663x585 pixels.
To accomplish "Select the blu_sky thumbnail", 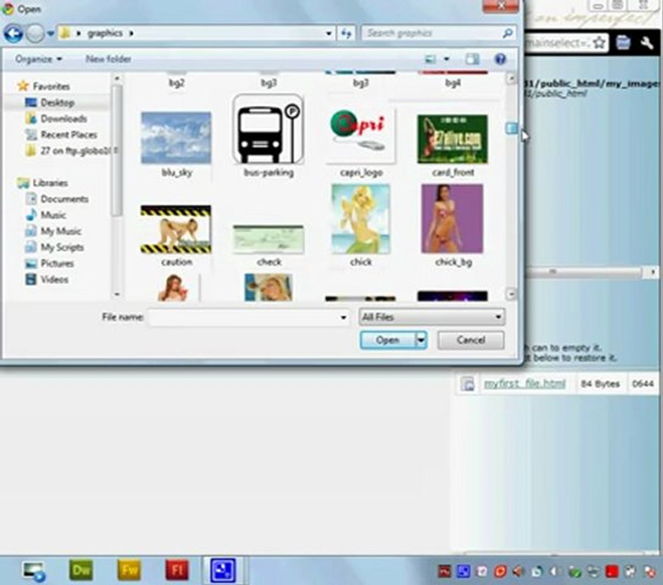I will 176,138.
